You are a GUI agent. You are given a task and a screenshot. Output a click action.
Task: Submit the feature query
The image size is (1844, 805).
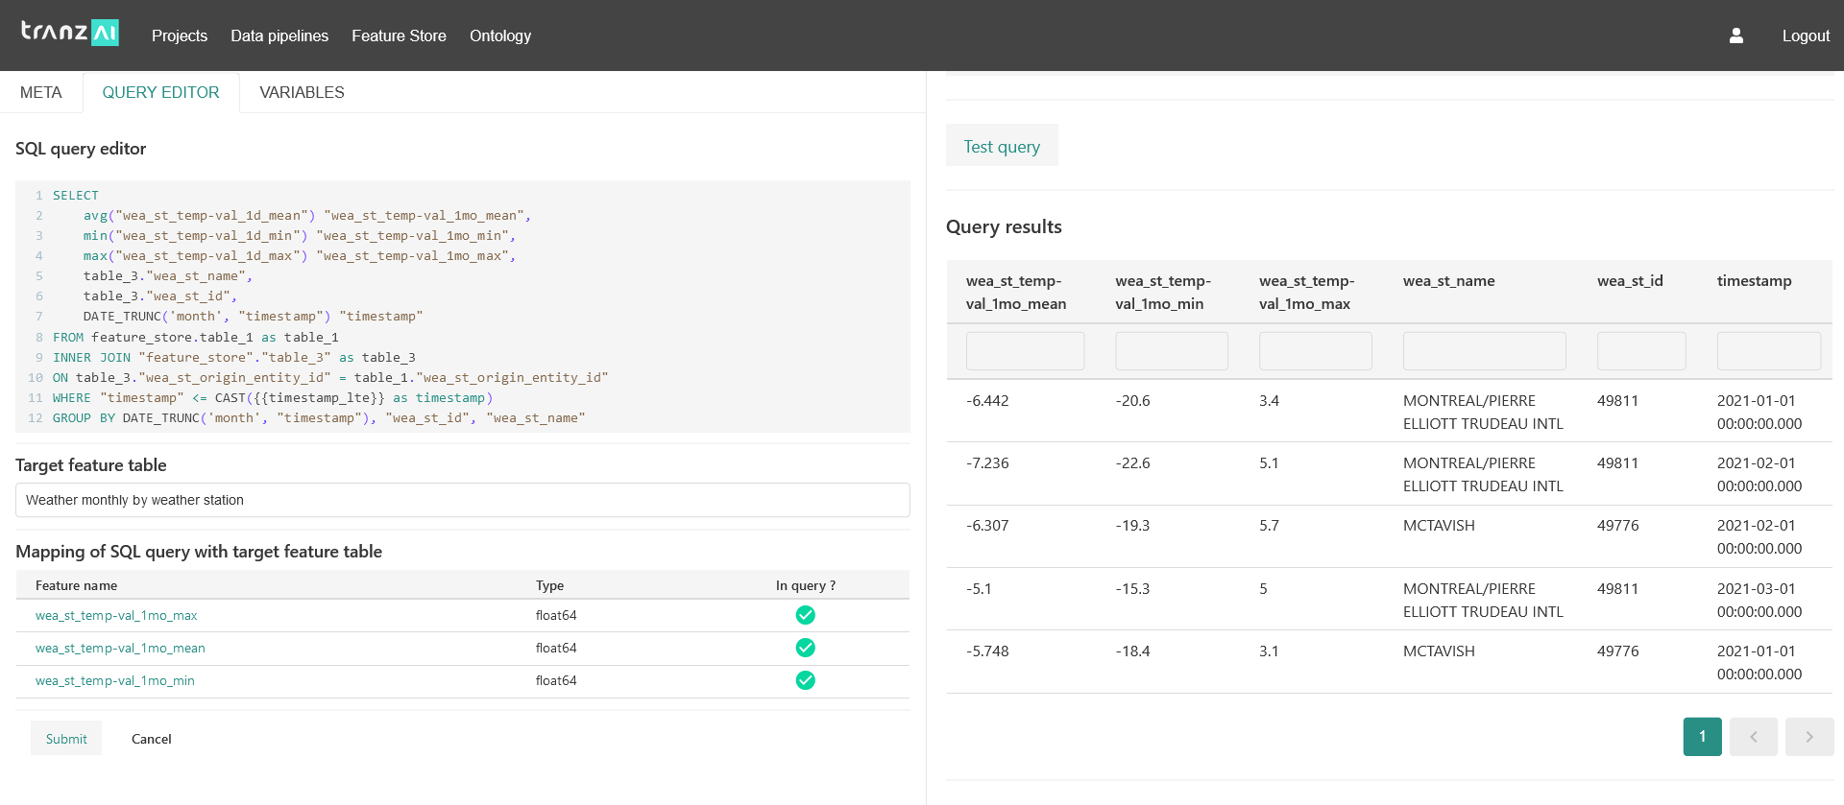[x=66, y=739]
